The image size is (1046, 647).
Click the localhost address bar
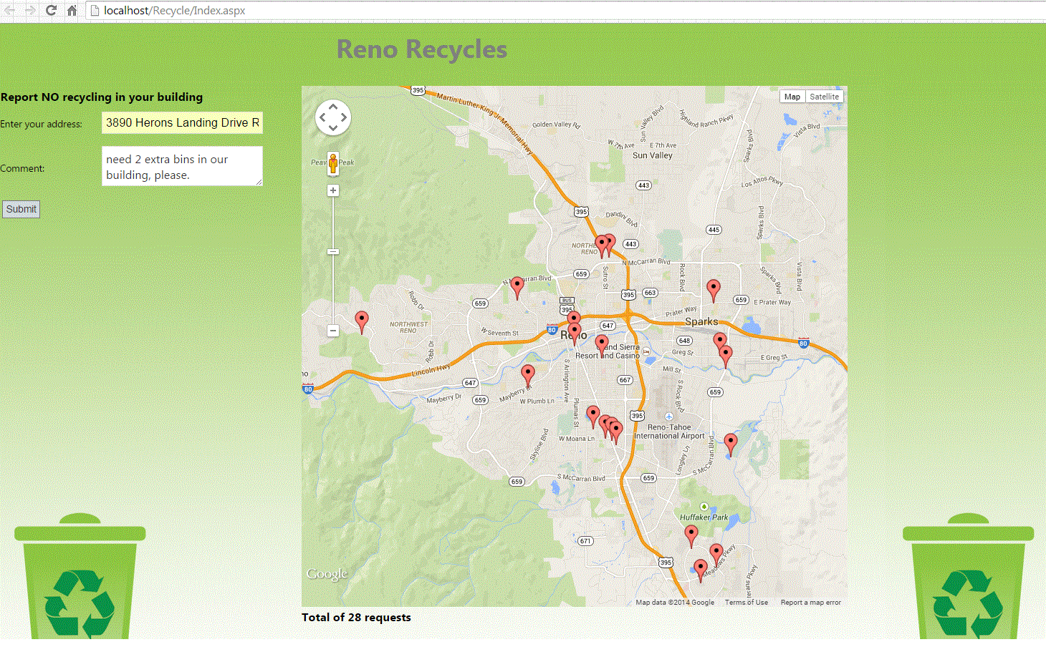tap(566, 10)
